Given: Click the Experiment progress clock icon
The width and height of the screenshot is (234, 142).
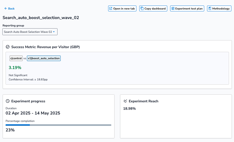Looking at the screenshot, I should [x=8, y=101].
